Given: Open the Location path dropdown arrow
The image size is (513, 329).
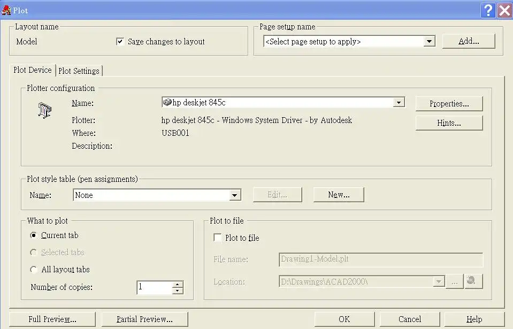Looking at the screenshot, I should tap(439, 281).
